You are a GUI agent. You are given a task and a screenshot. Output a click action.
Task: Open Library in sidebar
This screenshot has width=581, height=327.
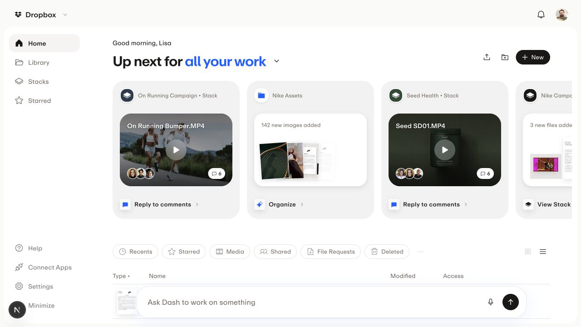44,62
